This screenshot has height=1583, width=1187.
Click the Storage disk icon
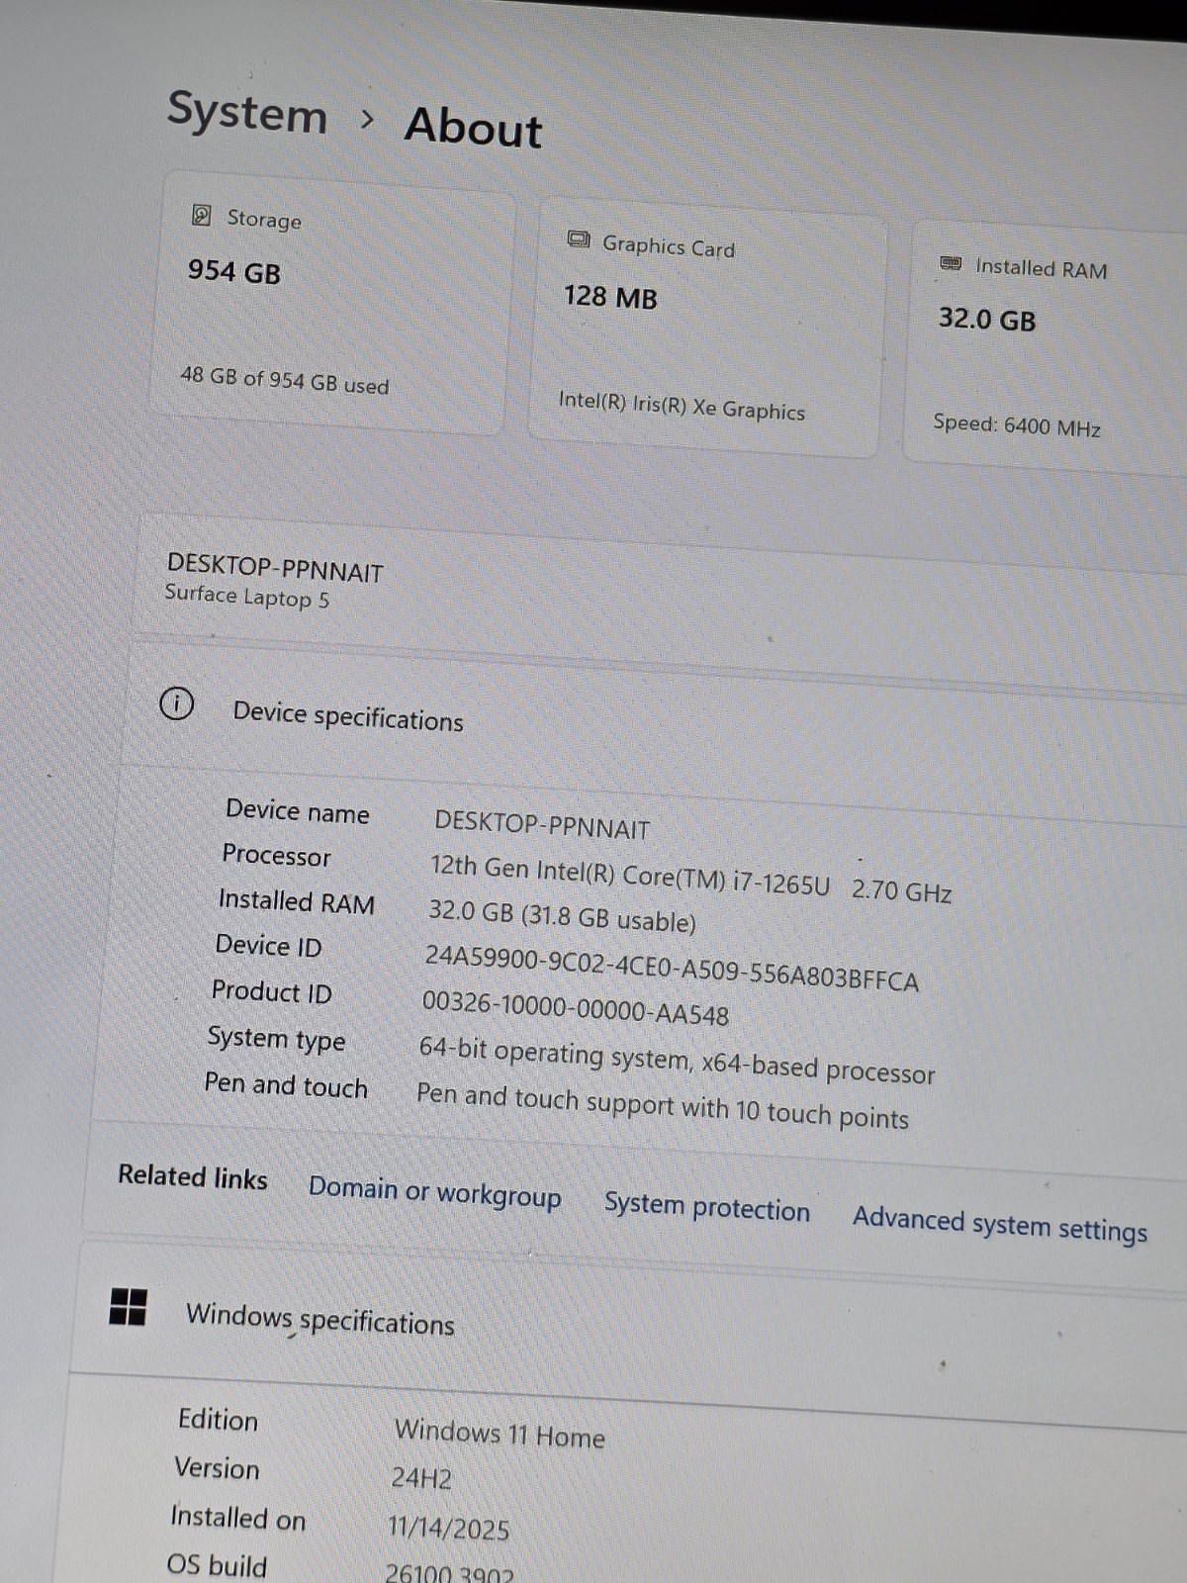pos(201,215)
